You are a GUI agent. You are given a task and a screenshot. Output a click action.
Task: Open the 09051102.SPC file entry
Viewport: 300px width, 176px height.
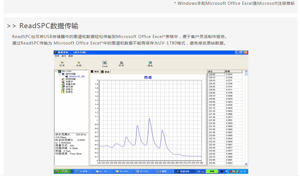tap(77, 77)
